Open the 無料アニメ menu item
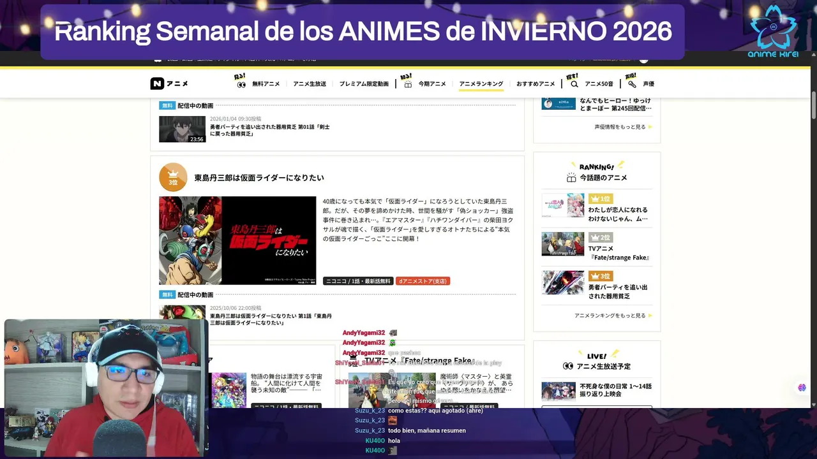This screenshot has width=817, height=459. point(266,84)
